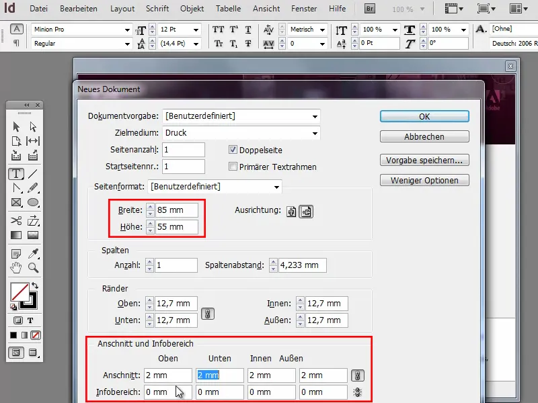Choose landscape orientation icon
Screen dimensions: 538x403
pyautogui.click(x=306, y=212)
